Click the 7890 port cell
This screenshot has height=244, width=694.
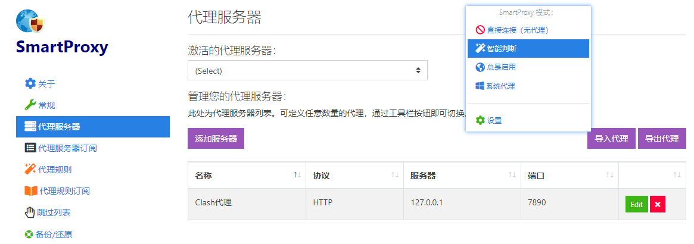tap(569, 204)
